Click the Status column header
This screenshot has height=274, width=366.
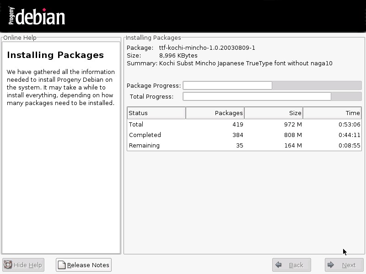click(156, 113)
